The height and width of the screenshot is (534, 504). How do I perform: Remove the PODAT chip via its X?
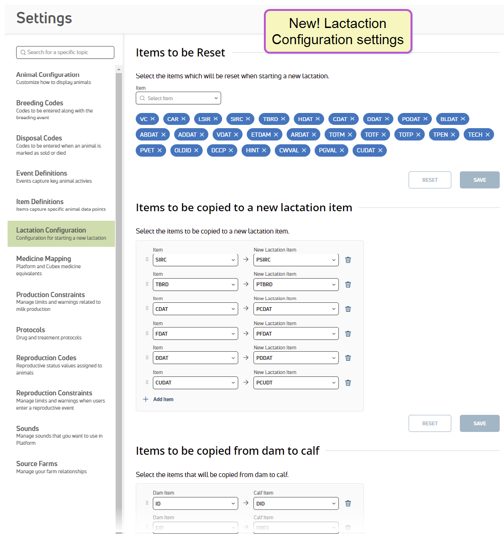[x=425, y=119]
